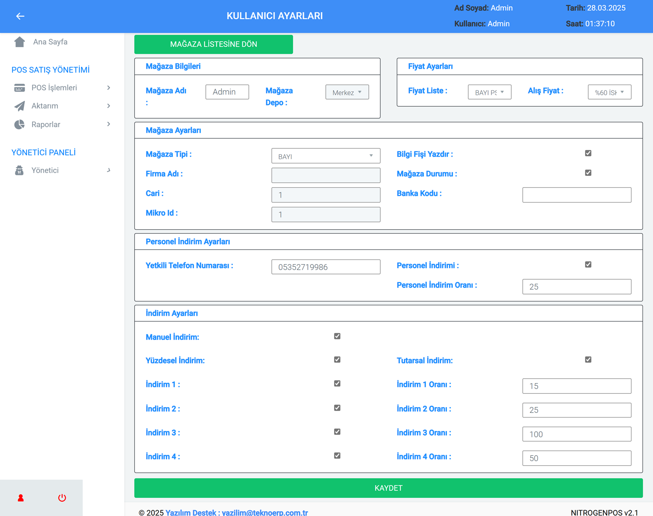Click the Mağaza Adı input field
This screenshot has height=516, width=653.
[x=227, y=92]
